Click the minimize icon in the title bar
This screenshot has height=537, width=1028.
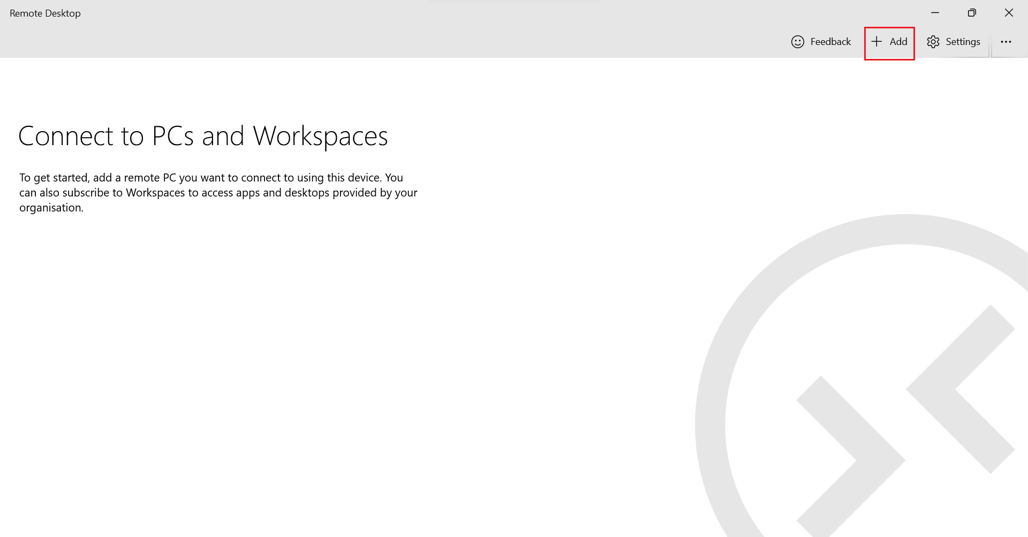coord(935,12)
